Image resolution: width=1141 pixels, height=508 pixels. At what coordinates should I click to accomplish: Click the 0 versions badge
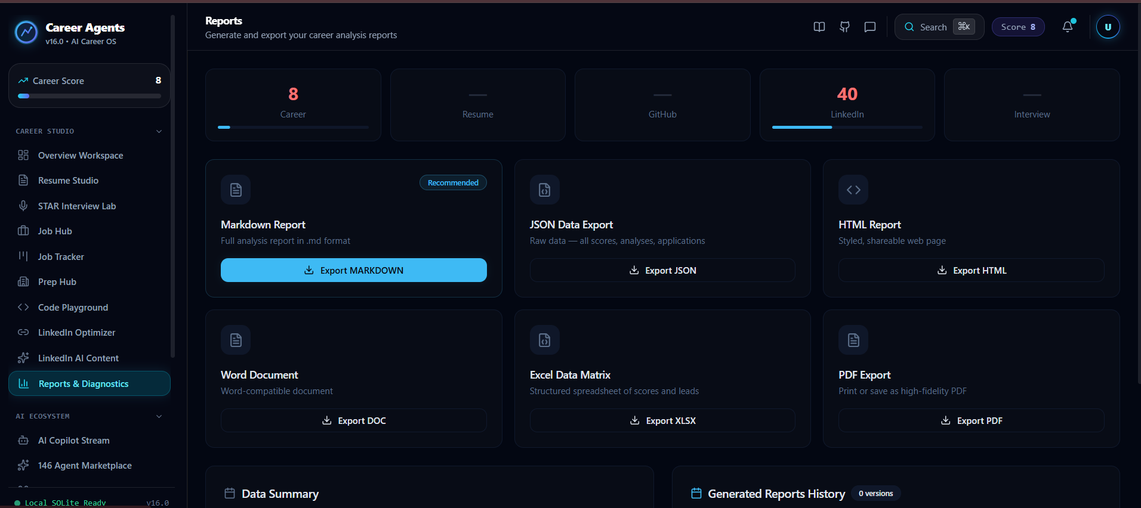[875, 493]
